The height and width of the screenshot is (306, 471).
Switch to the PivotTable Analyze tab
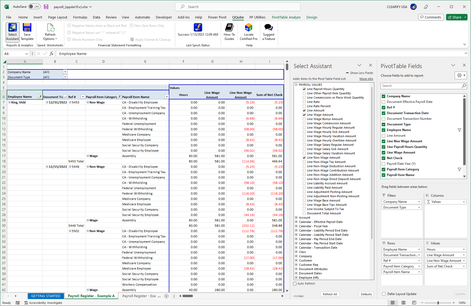pyautogui.click(x=286, y=17)
